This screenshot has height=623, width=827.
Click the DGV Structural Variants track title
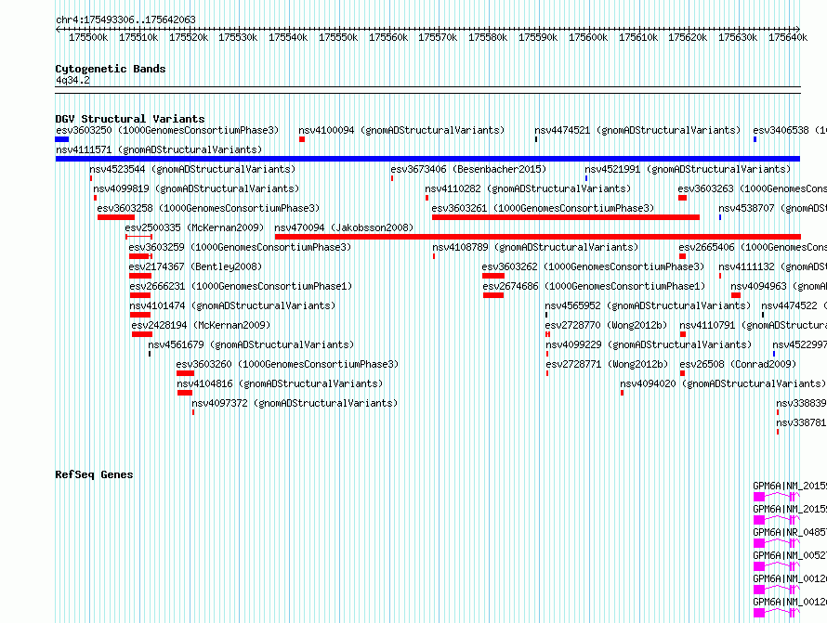pyautogui.click(x=130, y=119)
